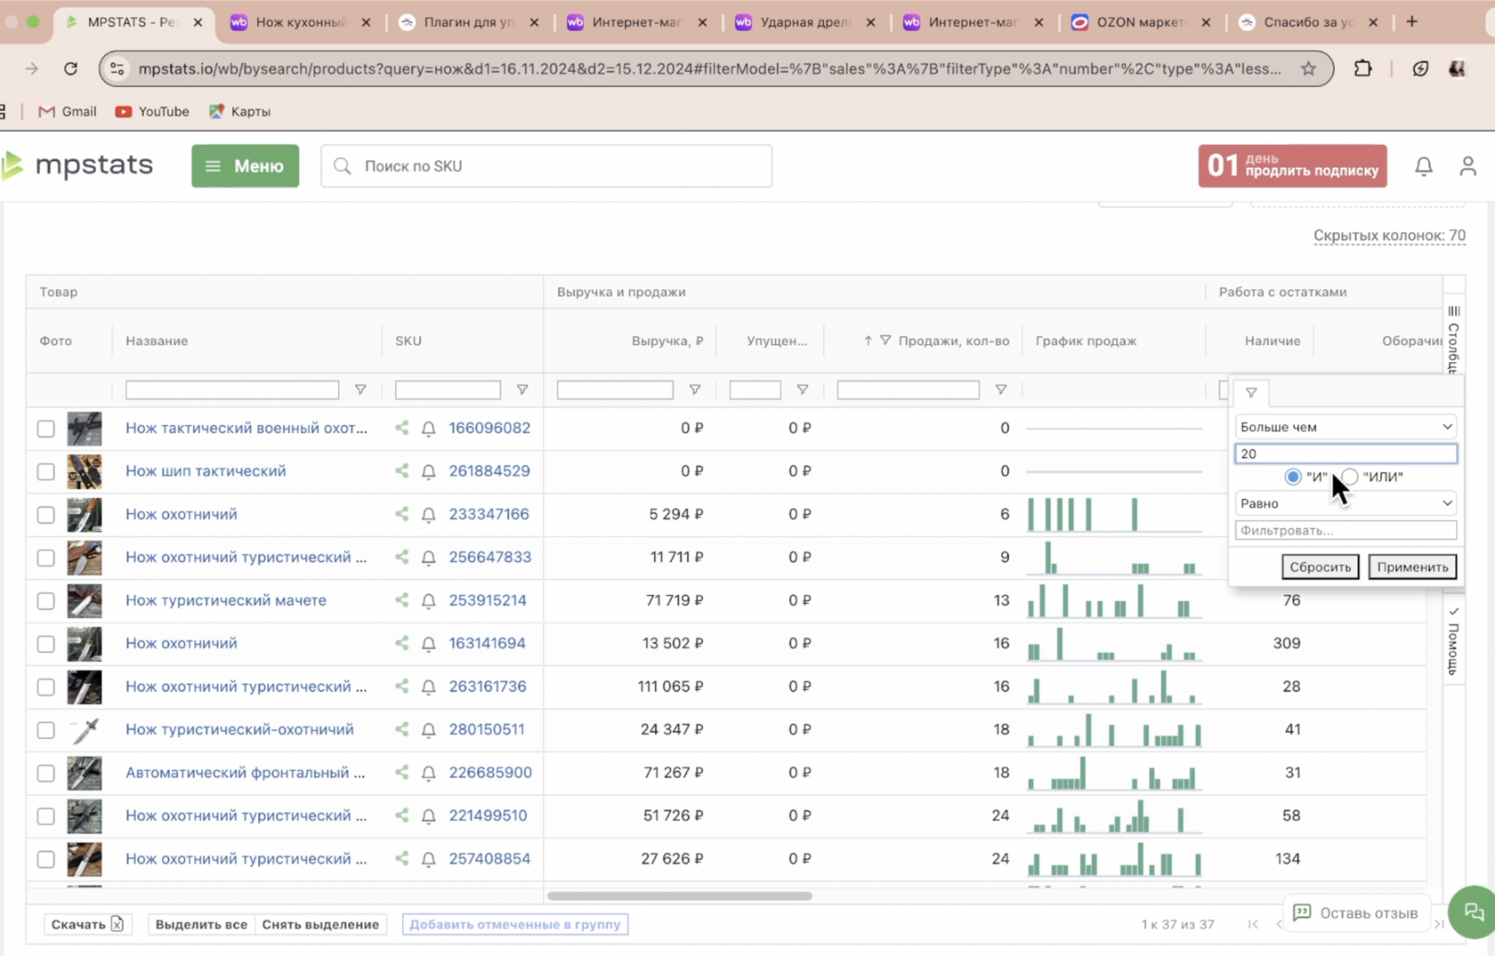Select checkbox for Нож туристический-охотничий
The width and height of the screenshot is (1495, 956).
tap(46, 730)
